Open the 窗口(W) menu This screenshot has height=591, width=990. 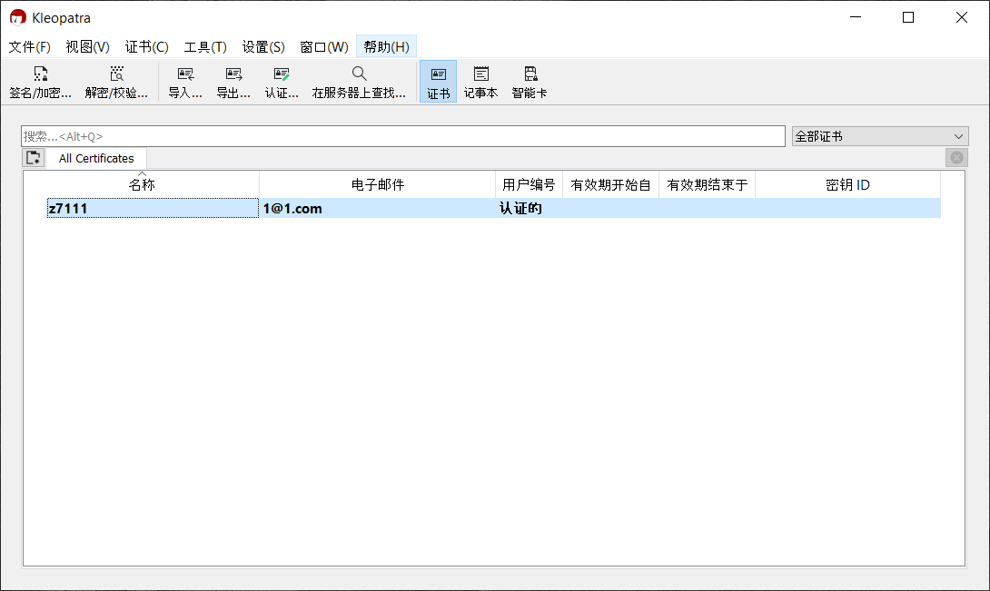click(x=324, y=46)
